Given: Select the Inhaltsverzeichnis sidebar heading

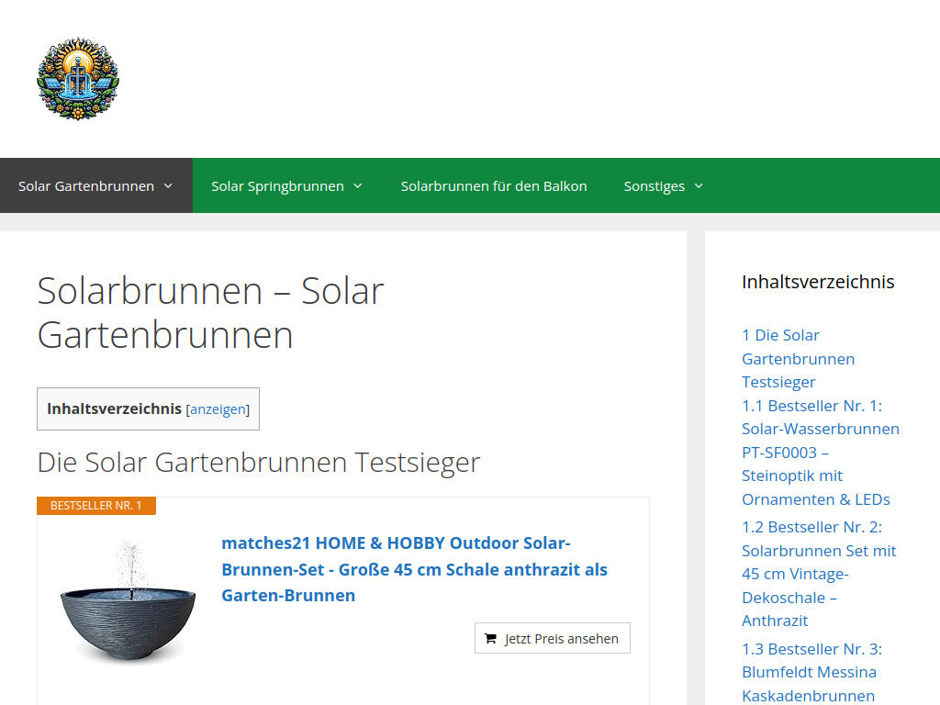Looking at the screenshot, I should (818, 282).
